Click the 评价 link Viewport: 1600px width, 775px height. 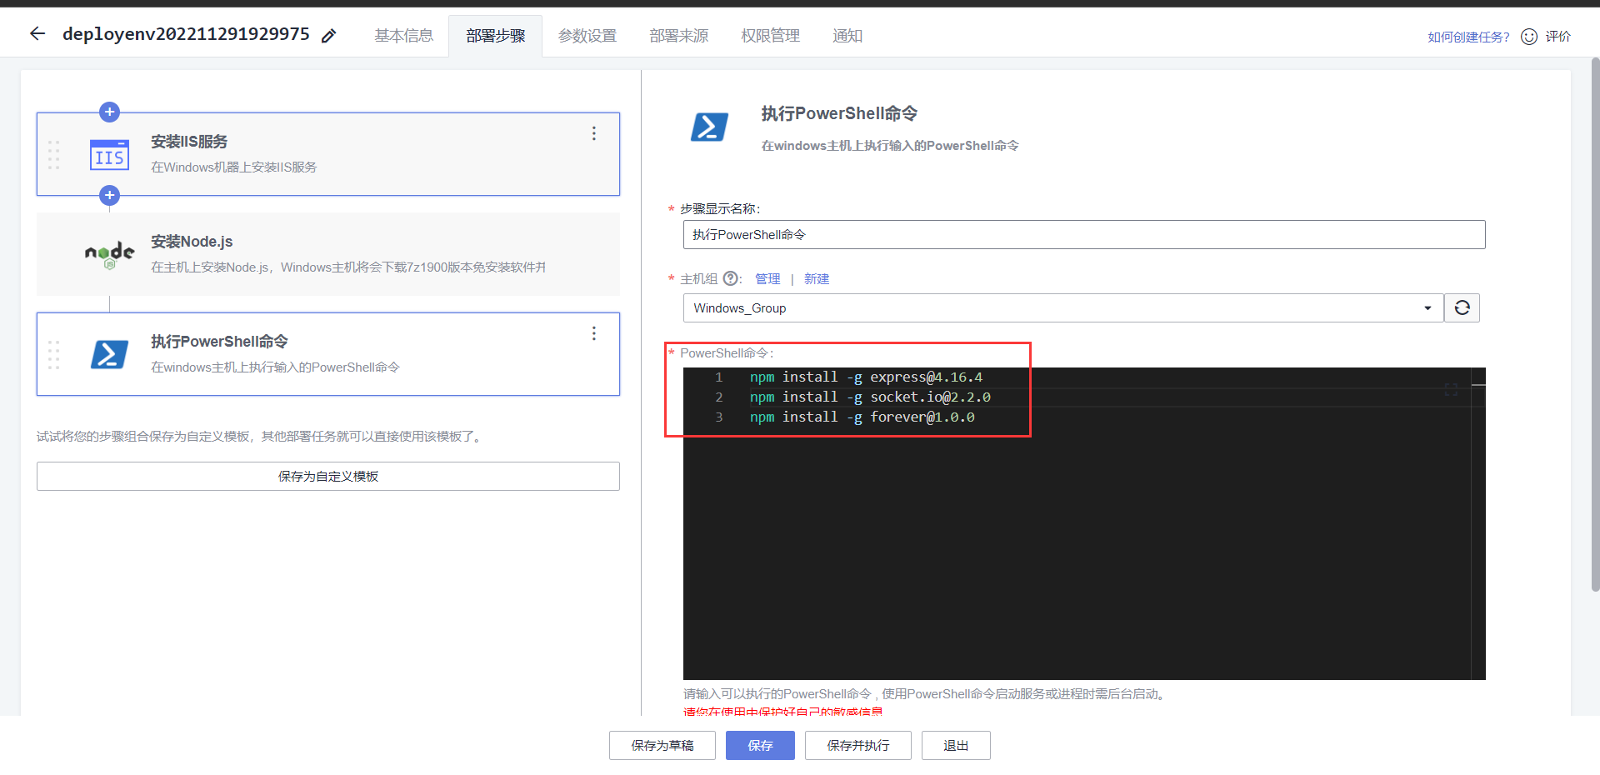(x=1557, y=37)
